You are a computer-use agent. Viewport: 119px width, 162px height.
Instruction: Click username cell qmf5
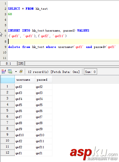(25, 105)
